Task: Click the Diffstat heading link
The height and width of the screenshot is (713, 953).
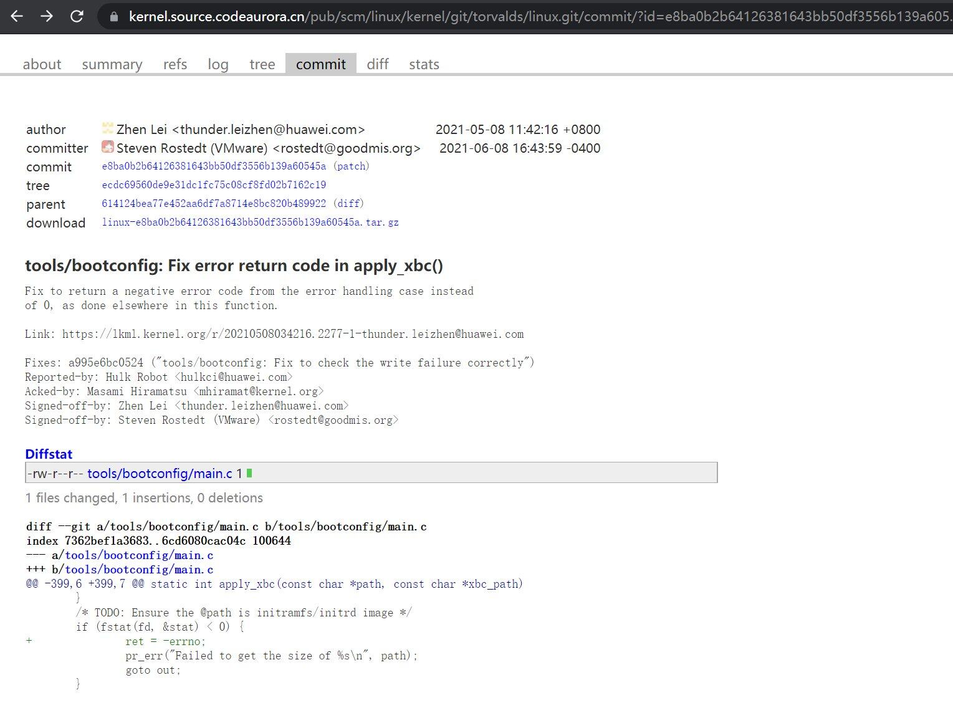Action: coord(49,454)
